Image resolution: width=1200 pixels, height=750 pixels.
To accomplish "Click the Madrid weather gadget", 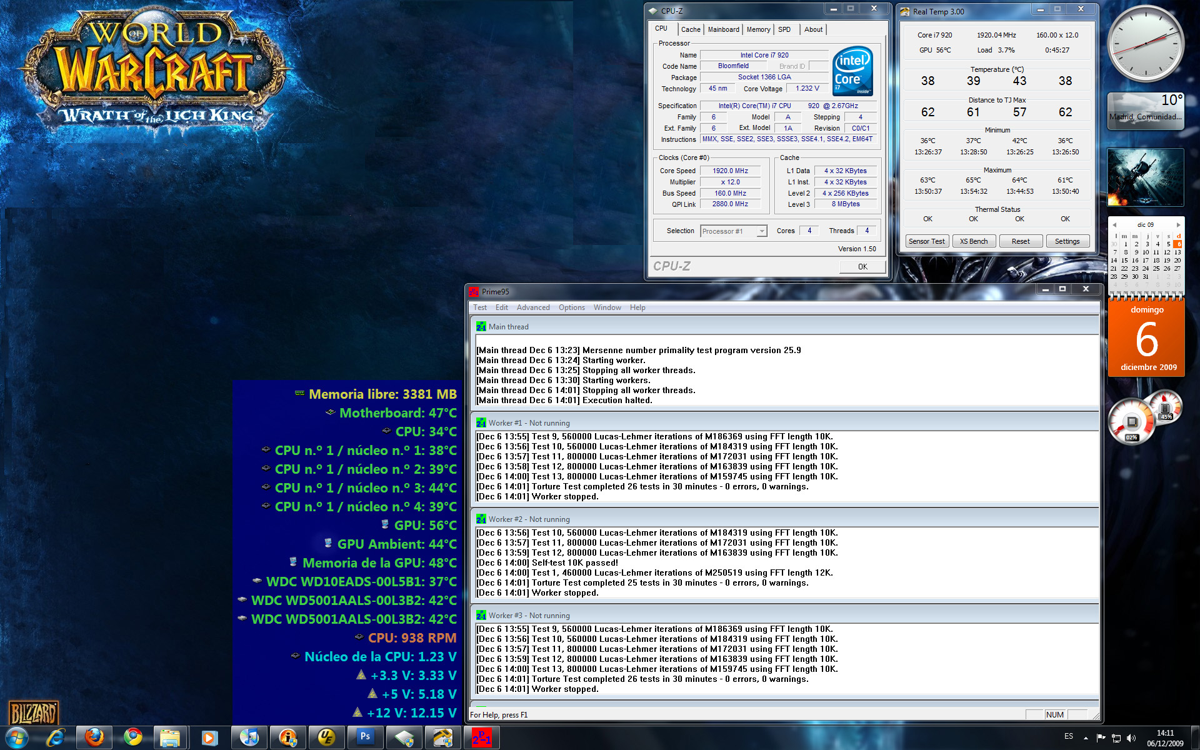I will click(1146, 111).
